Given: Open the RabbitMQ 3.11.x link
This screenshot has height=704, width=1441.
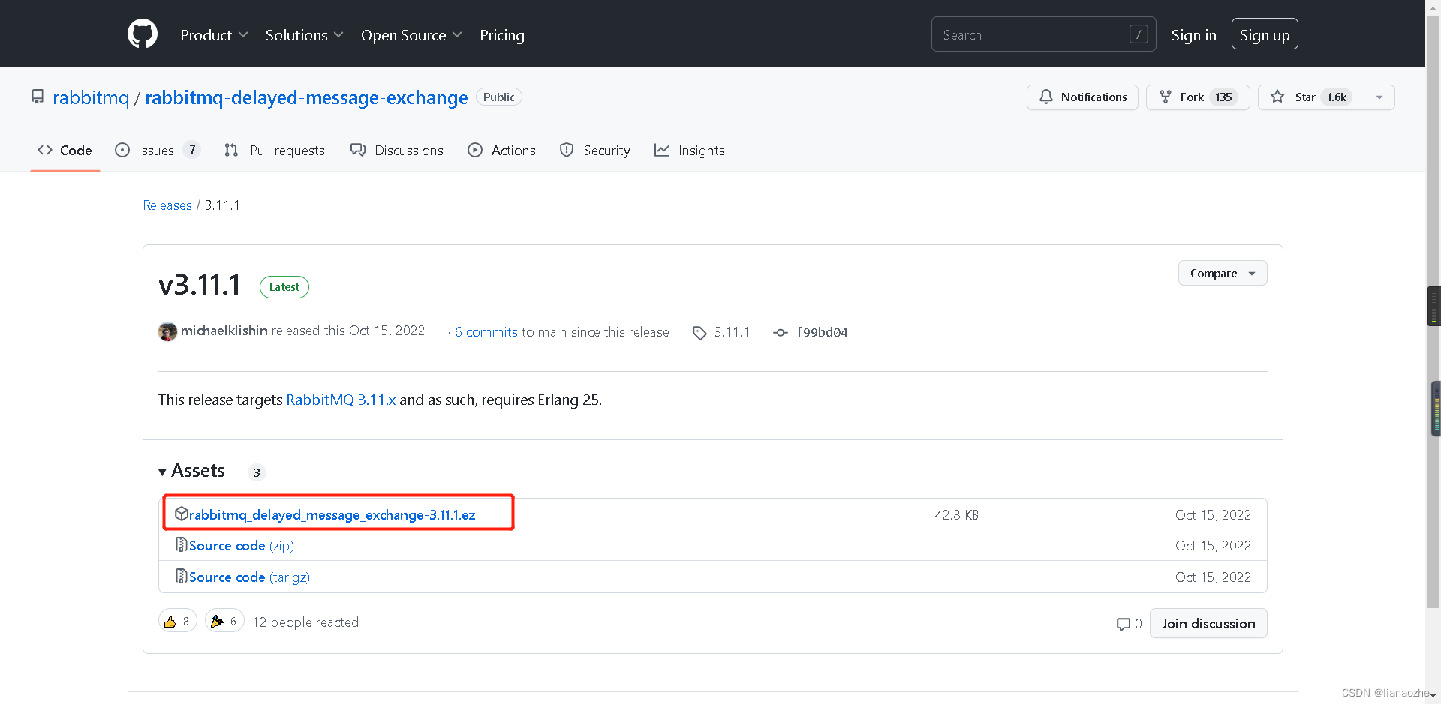Looking at the screenshot, I should click(341, 400).
